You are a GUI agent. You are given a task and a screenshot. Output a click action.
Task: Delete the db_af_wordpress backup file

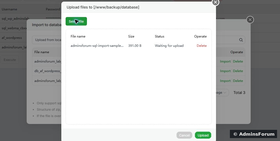238,71
